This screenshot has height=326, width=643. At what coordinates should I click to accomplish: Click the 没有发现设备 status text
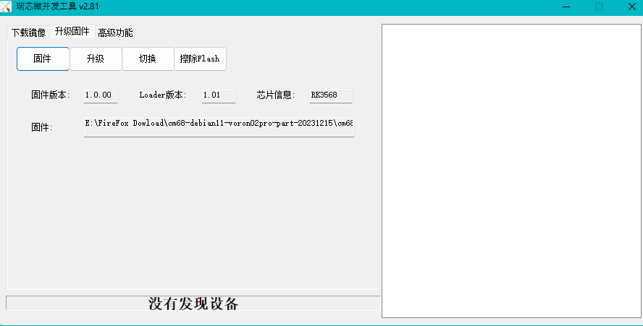tap(193, 304)
